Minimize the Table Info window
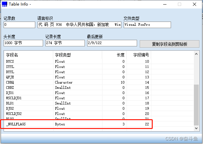Image resolution: width=203 pixels, height=144 pixels. click(x=165, y=4)
